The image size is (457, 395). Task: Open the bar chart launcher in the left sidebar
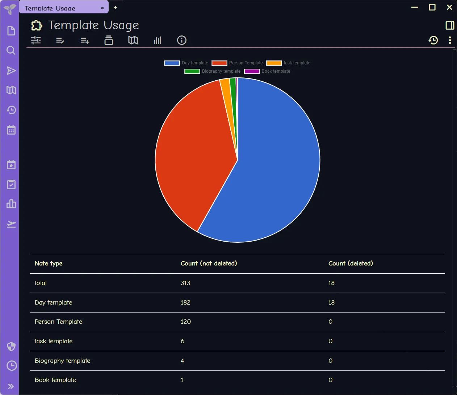11,204
